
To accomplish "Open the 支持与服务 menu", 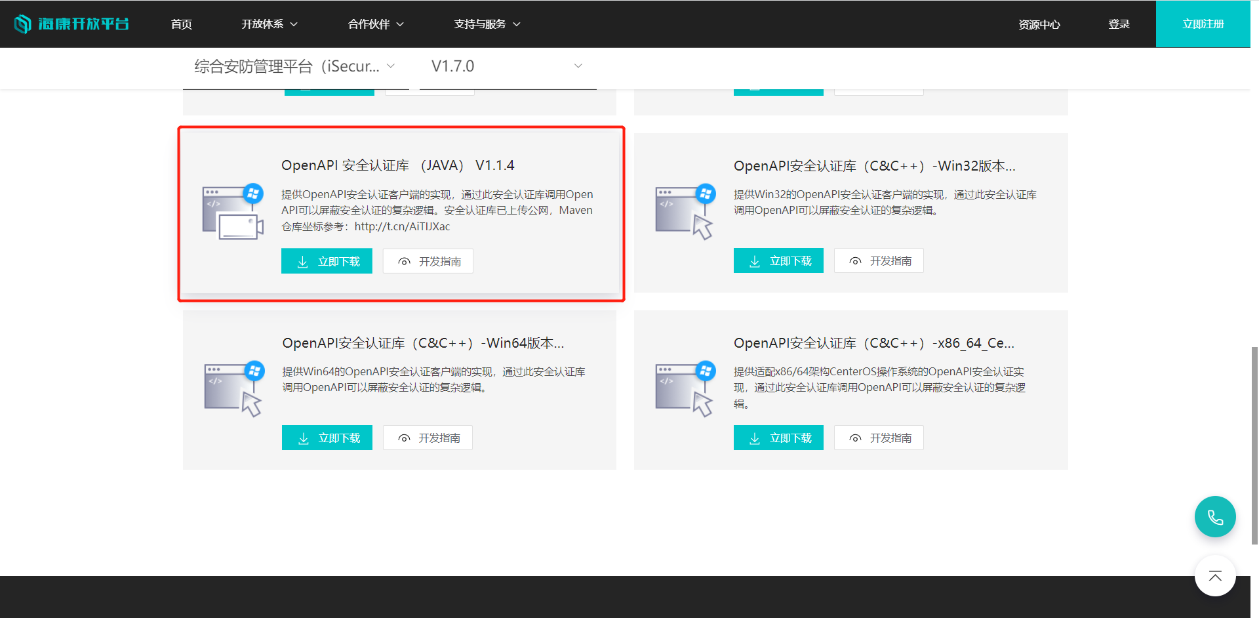I will pyautogui.click(x=486, y=24).
